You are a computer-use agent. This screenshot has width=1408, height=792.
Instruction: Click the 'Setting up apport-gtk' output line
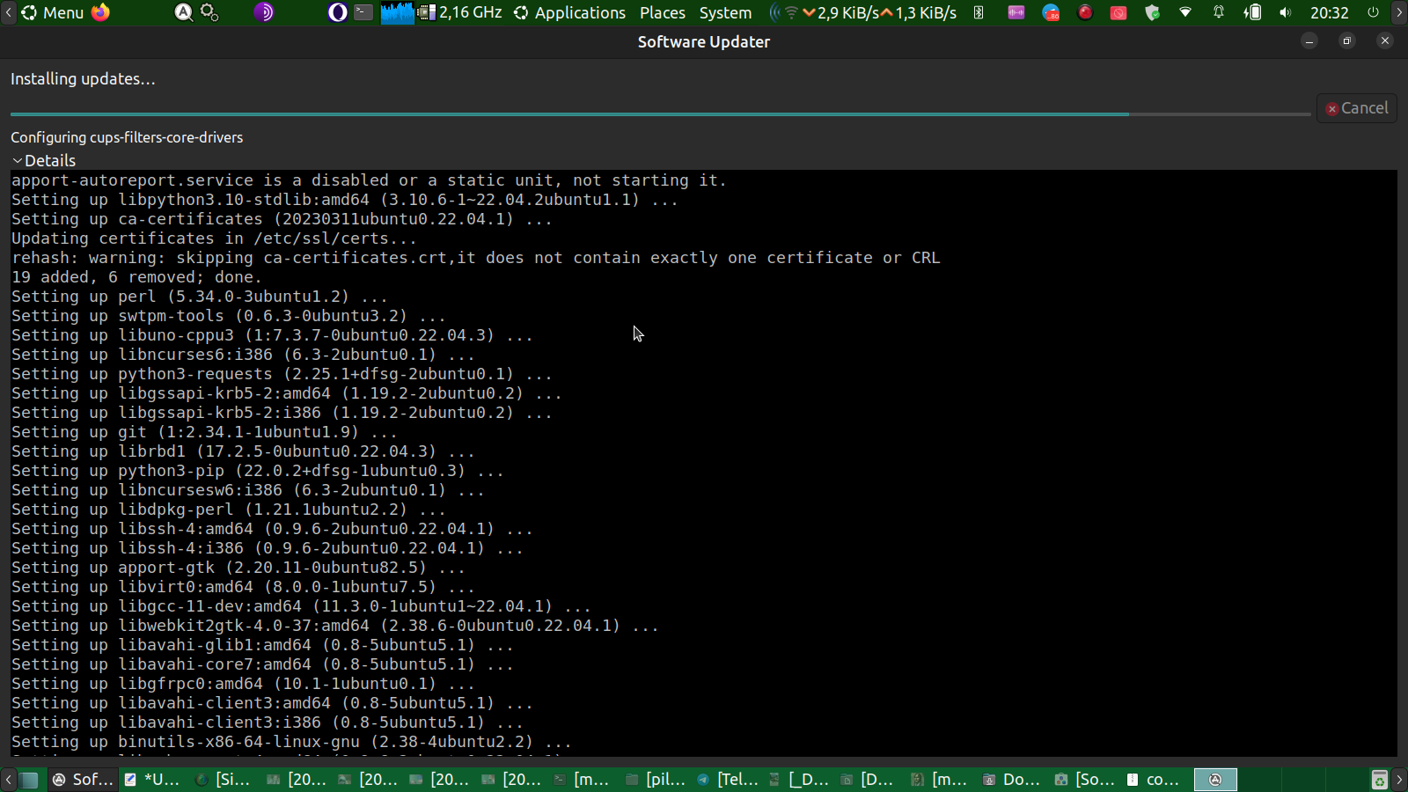coord(238,568)
